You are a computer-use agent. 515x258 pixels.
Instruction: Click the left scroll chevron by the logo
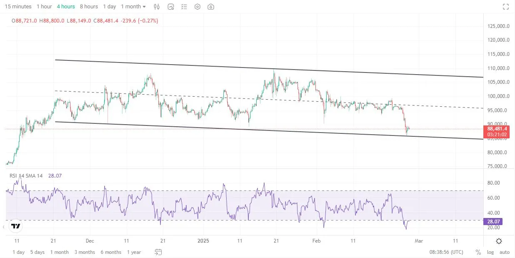pyautogui.click(x=4, y=227)
